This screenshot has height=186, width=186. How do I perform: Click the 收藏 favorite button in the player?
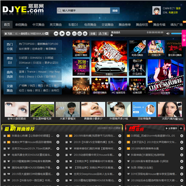coord(93,34)
